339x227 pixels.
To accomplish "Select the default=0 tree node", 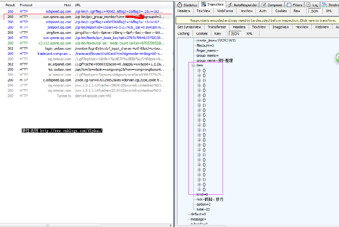I will (x=198, y=214).
